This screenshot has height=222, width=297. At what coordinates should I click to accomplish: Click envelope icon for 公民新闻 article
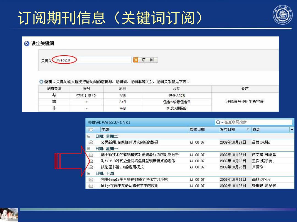pyautogui.click(x=91, y=142)
